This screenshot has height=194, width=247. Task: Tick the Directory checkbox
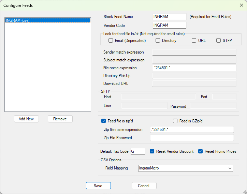click(x=158, y=41)
